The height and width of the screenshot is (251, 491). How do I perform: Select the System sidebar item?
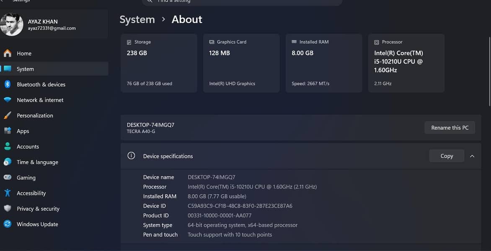pyautogui.click(x=54, y=69)
